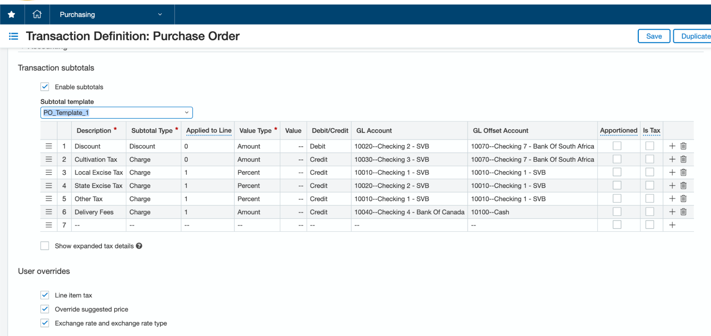Delete the Discount row using its trash icon
The width and height of the screenshot is (711, 336).
(x=684, y=146)
